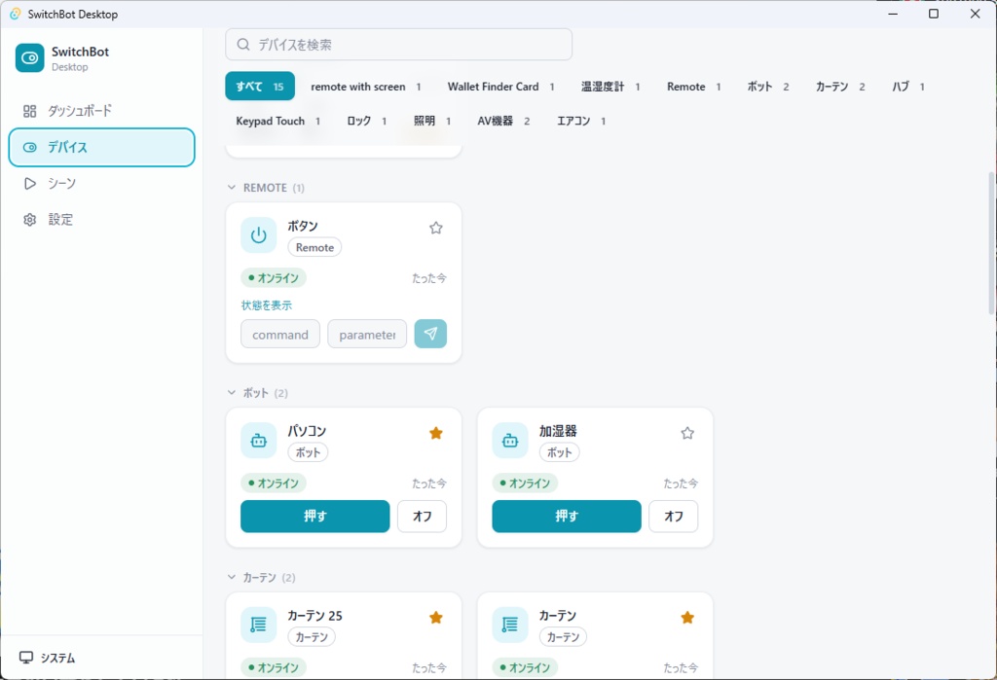Click the curtain icon on カーテン 25 card
The width and height of the screenshot is (997, 680).
(259, 625)
